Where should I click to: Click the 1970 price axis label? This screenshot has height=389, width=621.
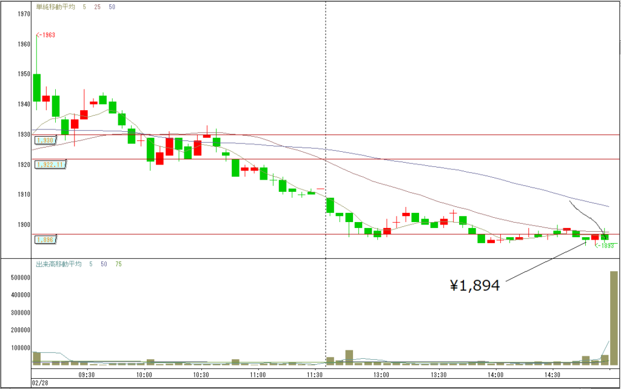point(24,14)
